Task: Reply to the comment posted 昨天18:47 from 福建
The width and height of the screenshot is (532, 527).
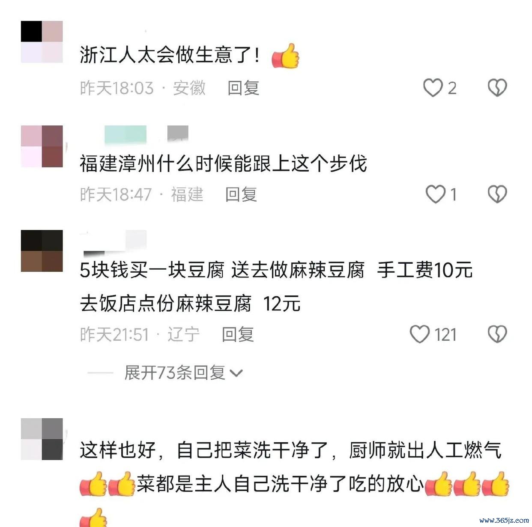Action: (x=241, y=194)
